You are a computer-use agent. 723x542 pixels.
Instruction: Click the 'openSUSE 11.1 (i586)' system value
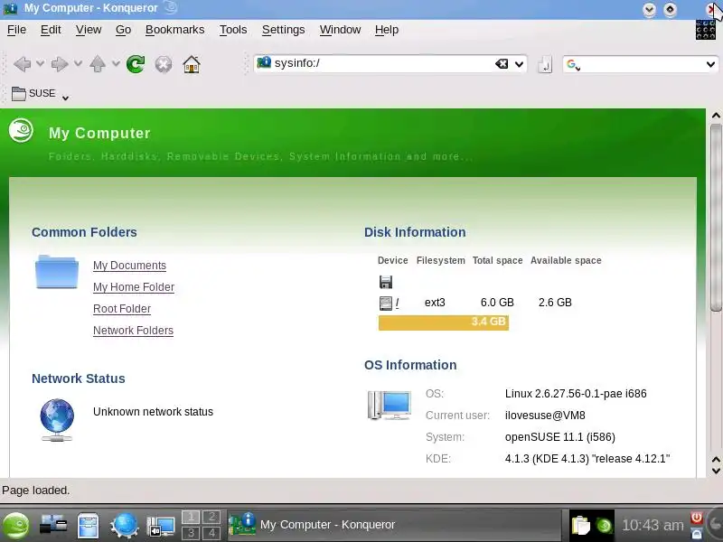(x=559, y=437)
